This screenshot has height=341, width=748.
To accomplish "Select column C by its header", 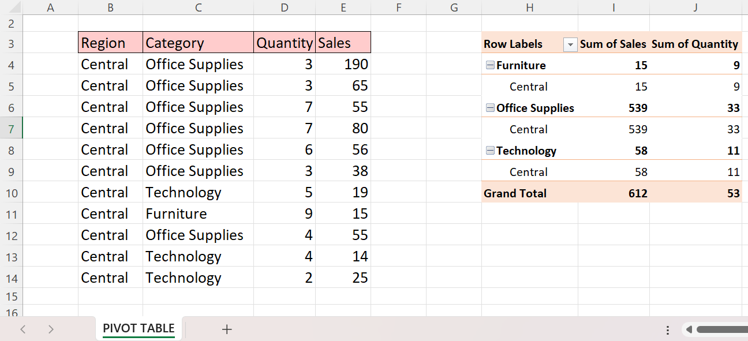I will 198,8.
